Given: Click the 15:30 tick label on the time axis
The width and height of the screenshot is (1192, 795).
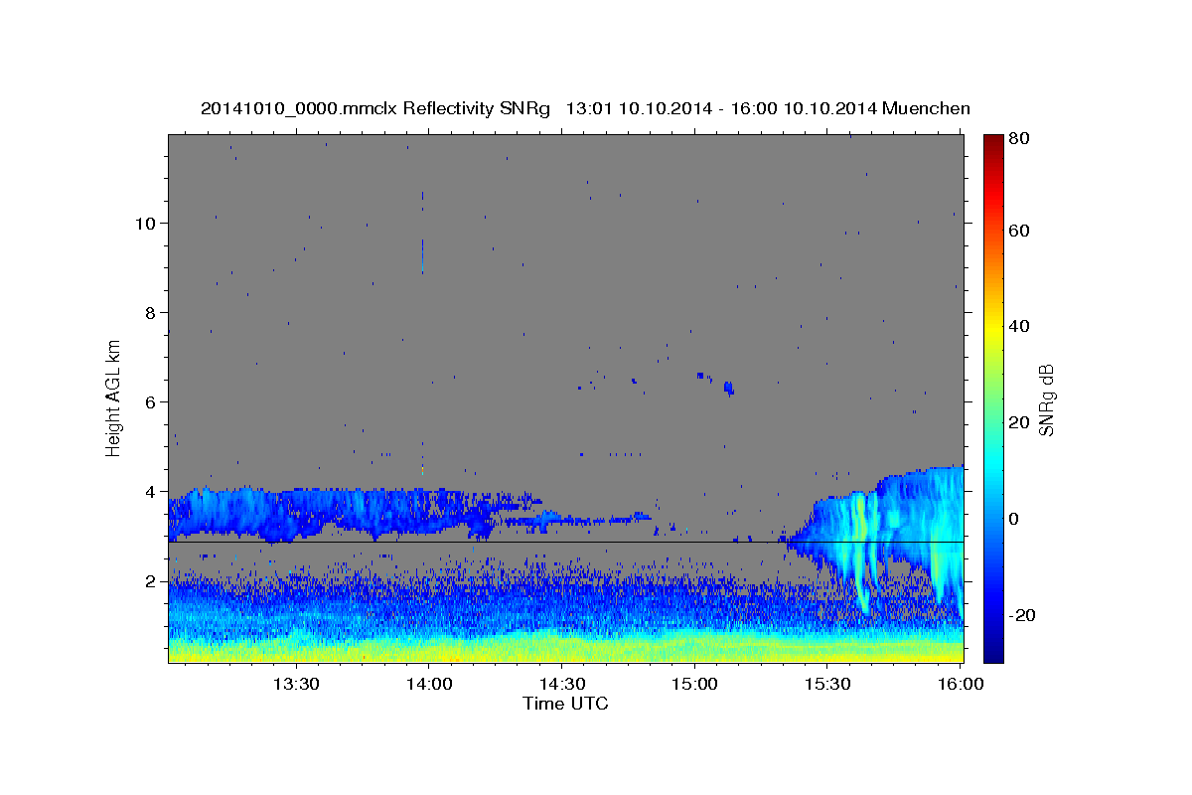Looking at the screenshot, I should [826, 685].
